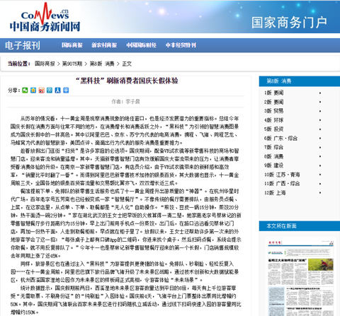Share to Qzone with the star icon
340x316 pixels.
pyautogui.click(x=33, y=90)
